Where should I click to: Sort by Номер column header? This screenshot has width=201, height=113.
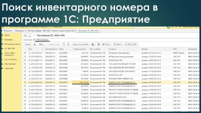pos(65,49)
